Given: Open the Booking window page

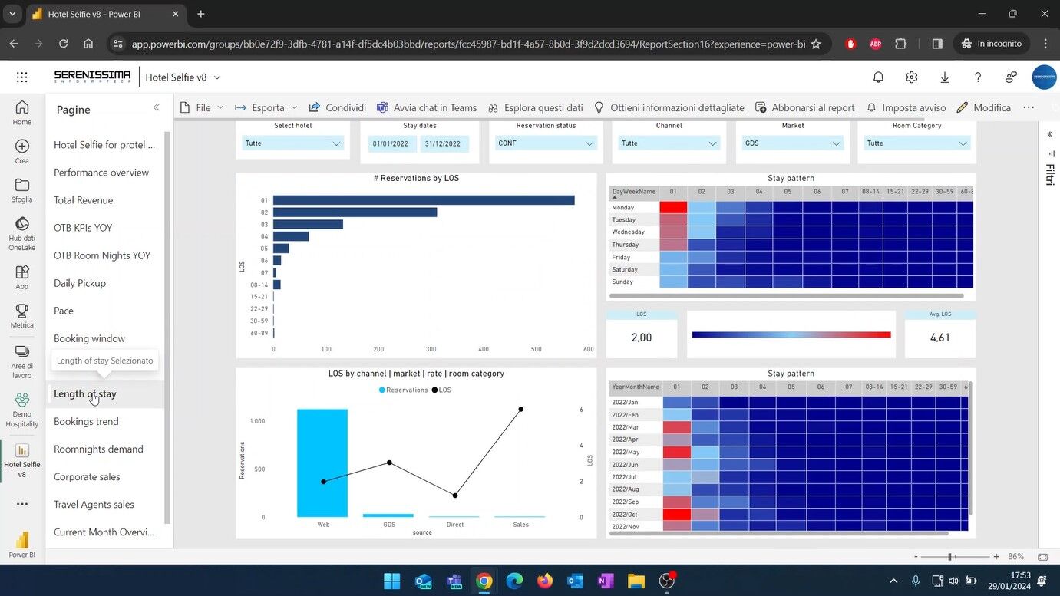Looking at the screenshot, I should pos(89,338).
